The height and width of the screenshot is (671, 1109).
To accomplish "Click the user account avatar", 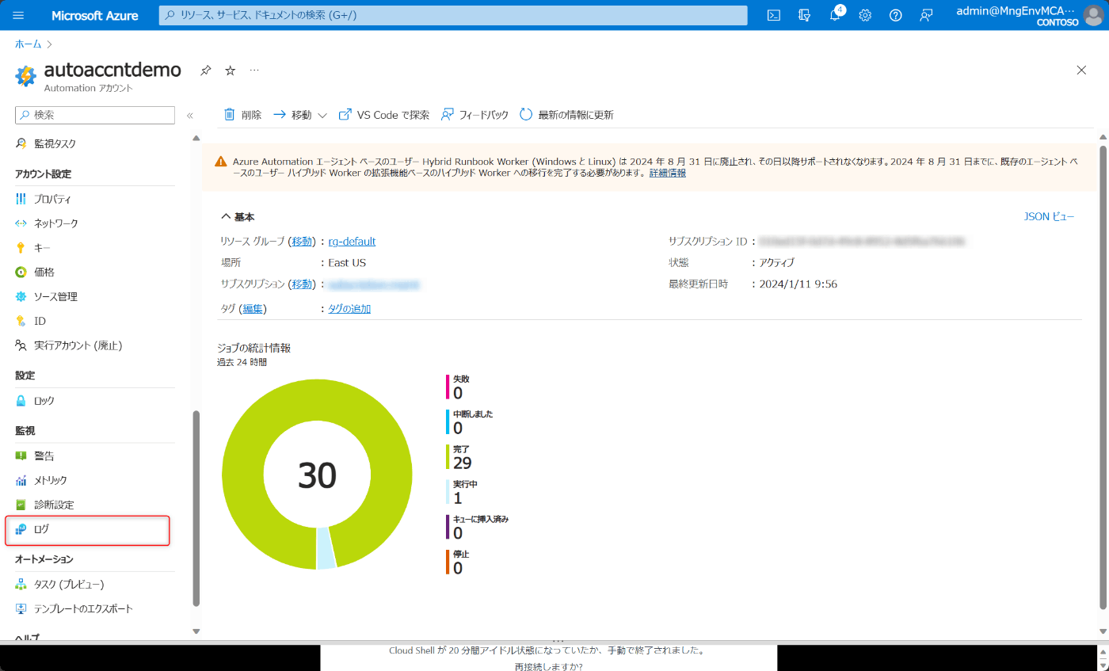I will point(1093,15).
